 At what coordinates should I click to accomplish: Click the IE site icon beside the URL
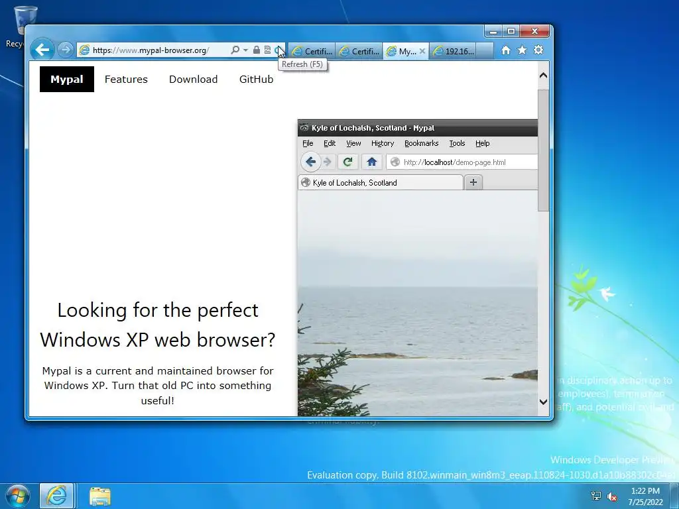84,50
